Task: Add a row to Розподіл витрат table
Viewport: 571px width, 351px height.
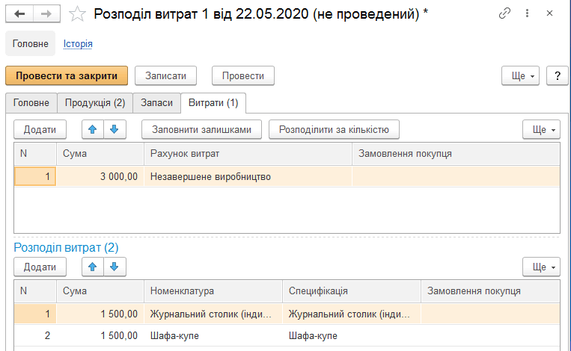Action: [40, 267]
